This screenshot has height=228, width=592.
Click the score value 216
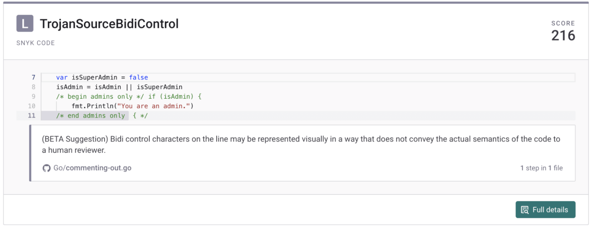563,35
